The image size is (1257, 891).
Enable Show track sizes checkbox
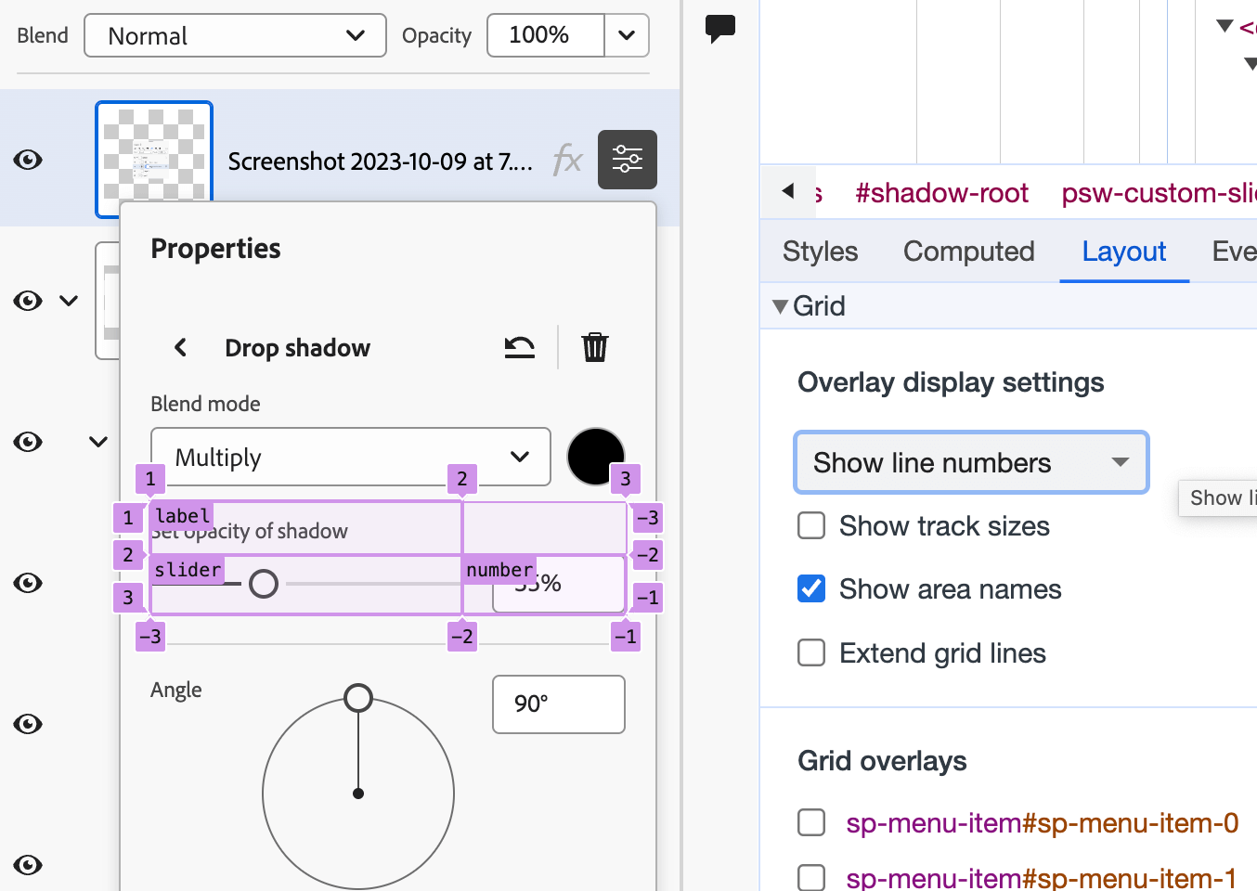point(811,526)
